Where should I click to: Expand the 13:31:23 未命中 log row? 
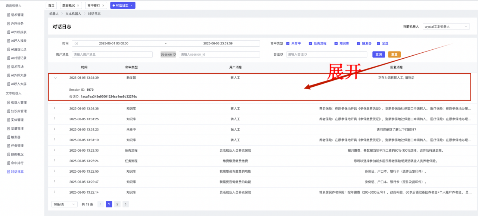click(55, 129)
